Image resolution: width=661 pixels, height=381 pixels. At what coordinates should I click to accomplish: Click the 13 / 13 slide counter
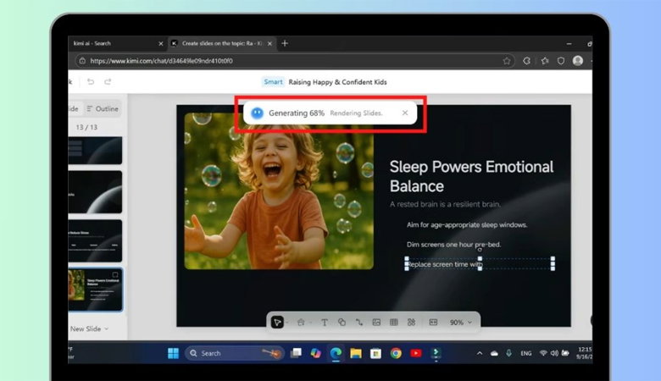(x=86, y=127)
